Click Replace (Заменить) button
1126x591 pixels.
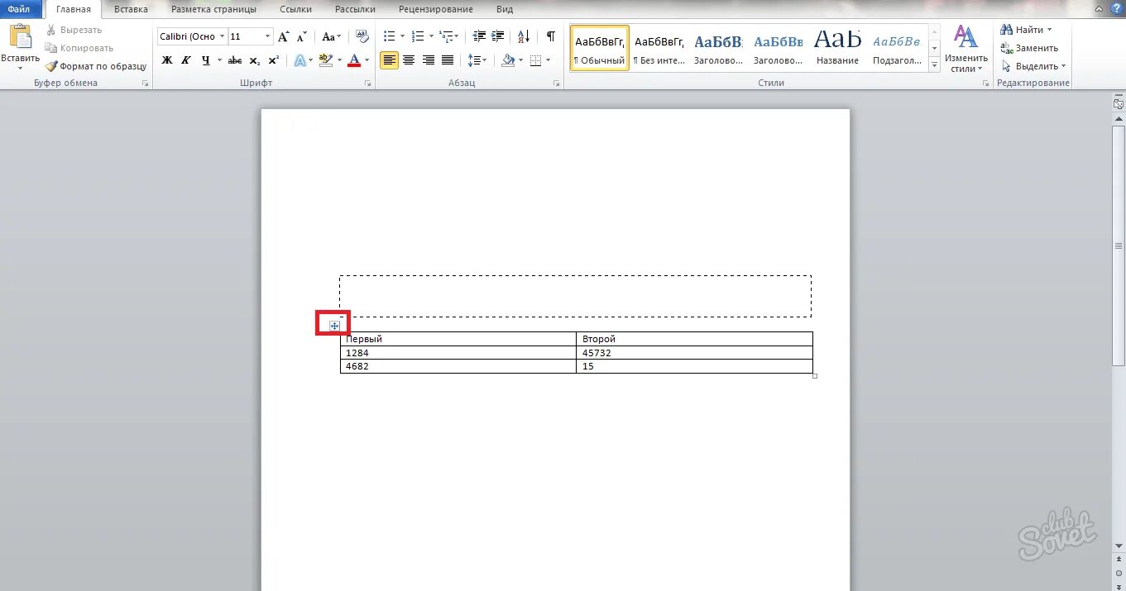pos(1029,48)
